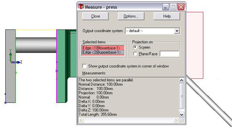Select the Screen projection radio button

pos(135,47)
